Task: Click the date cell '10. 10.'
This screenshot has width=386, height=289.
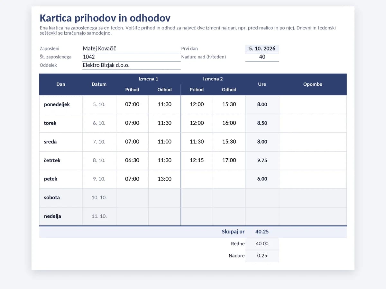Action: pos(99,198)
